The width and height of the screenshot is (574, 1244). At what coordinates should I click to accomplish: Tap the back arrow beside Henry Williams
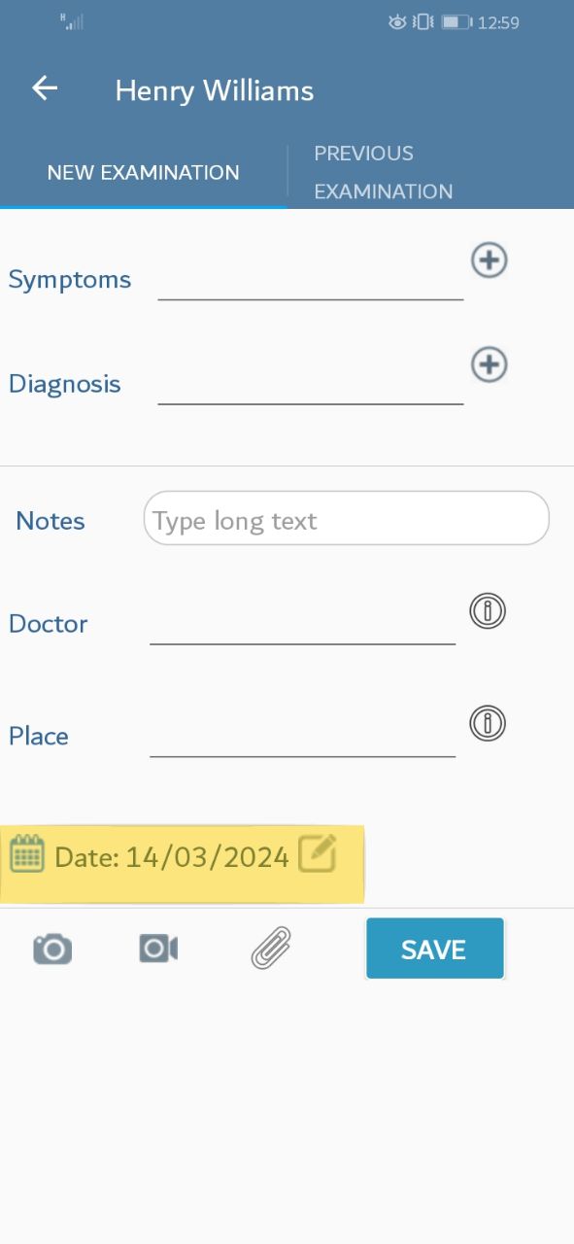tap(45, 88)
